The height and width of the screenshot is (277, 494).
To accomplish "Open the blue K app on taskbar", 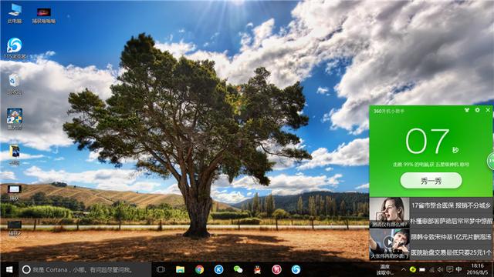I will 218,269.
